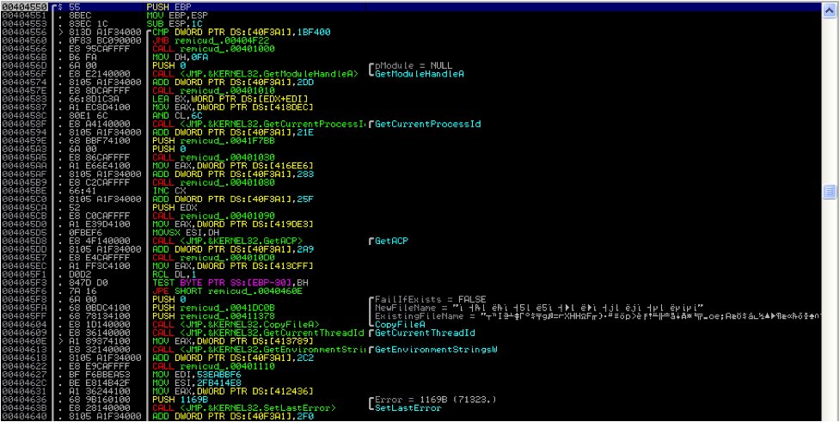Select MOV EAX,DWORD PTR DS:[413789] instruction
This screenshot has width=840, height=422.
(233, 341)
